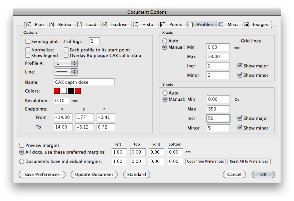Uncheck Y axis Show major grid lines
294x201 pixels.
[x=240, y=118]
